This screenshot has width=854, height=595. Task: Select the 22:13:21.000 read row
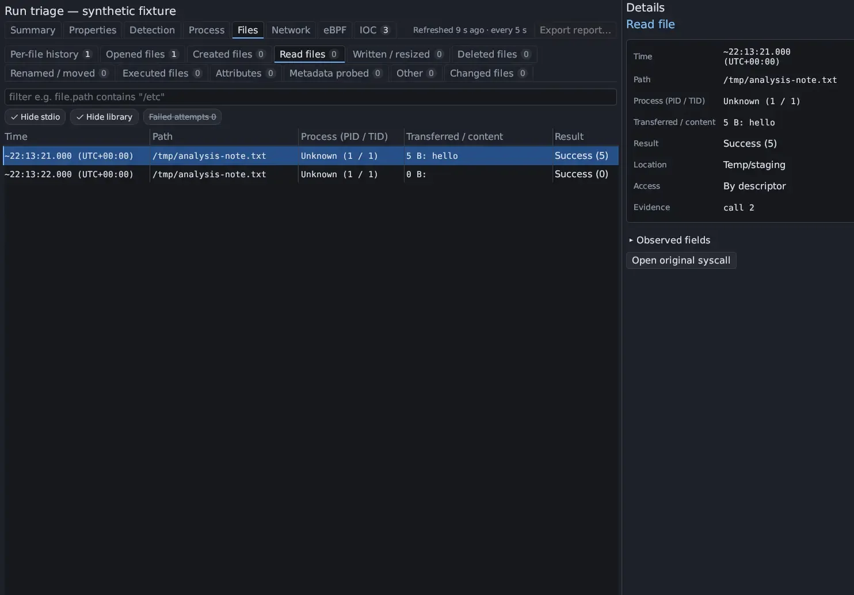point(311,156)
